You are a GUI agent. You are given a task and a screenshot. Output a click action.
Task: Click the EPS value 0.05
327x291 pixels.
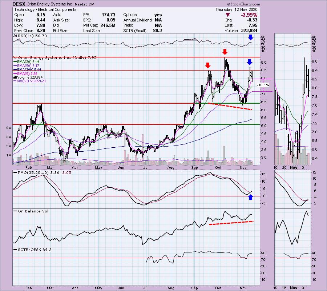tap(111, 20)
